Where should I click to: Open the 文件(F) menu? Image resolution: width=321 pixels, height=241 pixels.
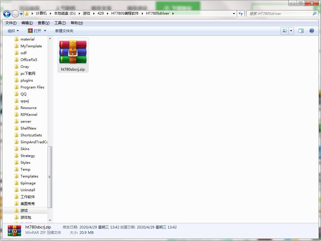coord(11,23)
